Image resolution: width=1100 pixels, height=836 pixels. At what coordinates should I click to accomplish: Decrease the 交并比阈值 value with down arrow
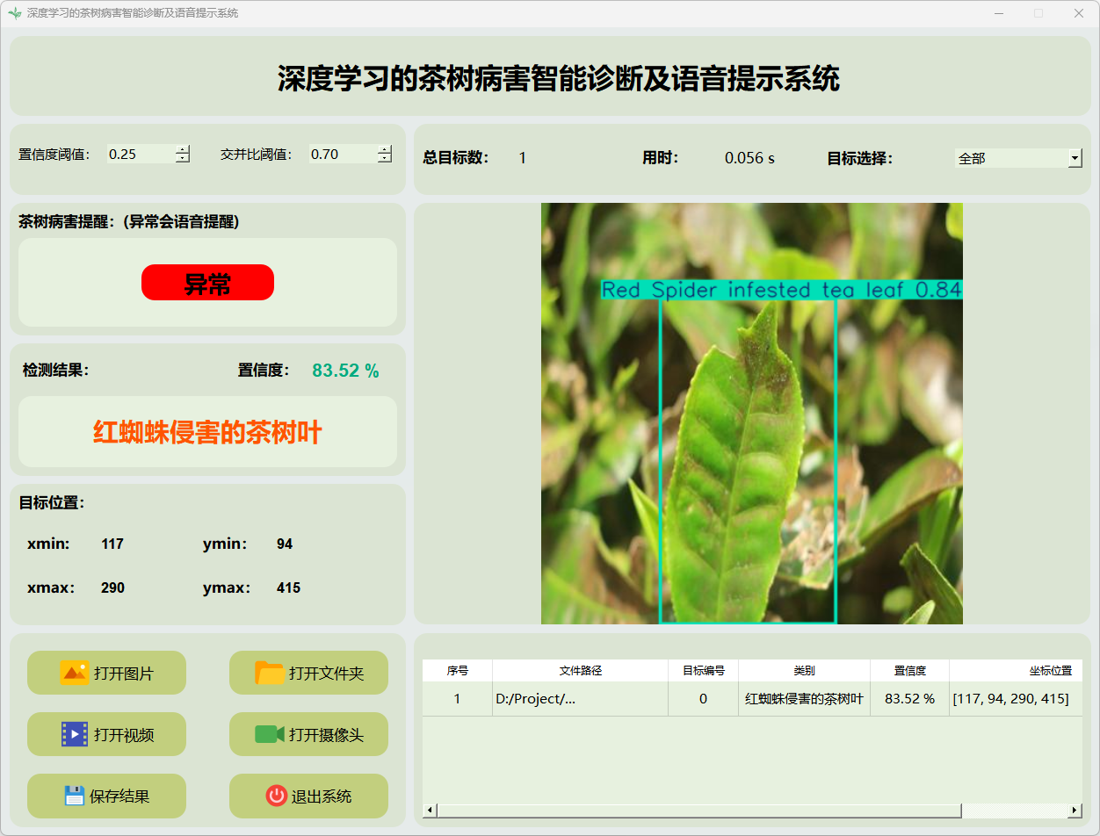(x=384, y=159)
